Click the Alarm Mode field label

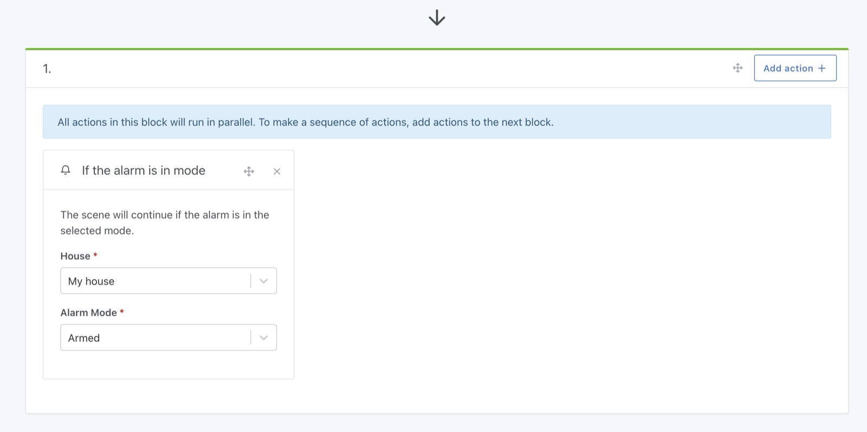point(88,313)
